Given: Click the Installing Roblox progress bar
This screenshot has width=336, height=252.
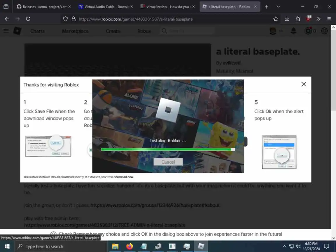Looking at the screenshot, I should (168, 149).
